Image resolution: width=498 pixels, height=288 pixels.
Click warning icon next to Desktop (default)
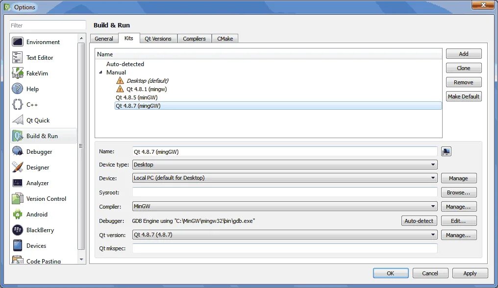[x=120, y=80]
